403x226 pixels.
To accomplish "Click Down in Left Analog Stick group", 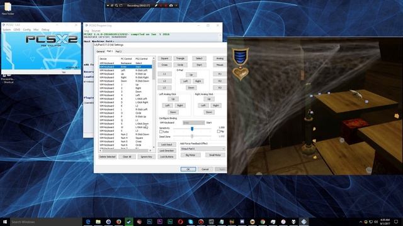I will [x=173, y=112].
